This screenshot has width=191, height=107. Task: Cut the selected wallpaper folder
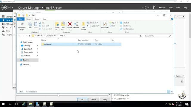[42, 23]
